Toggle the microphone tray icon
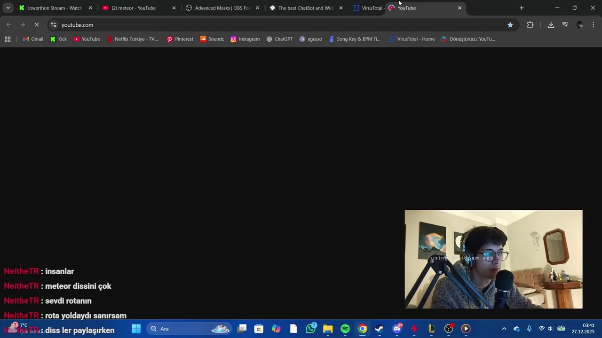 pyautogui.click(x=529, y=329)
